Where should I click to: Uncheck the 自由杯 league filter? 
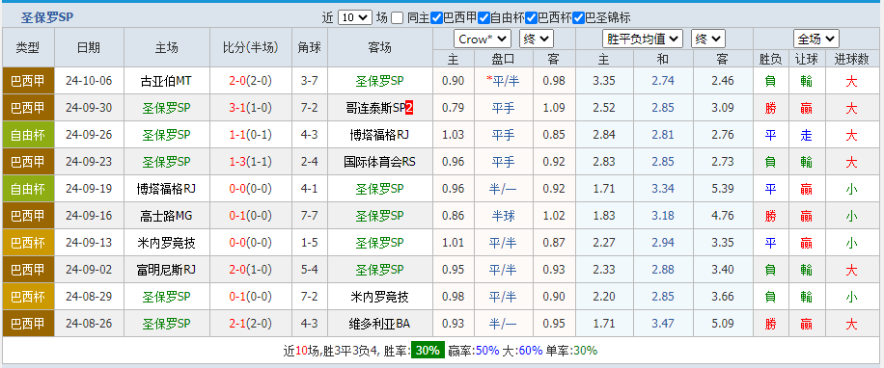click(x=483, y=18)
